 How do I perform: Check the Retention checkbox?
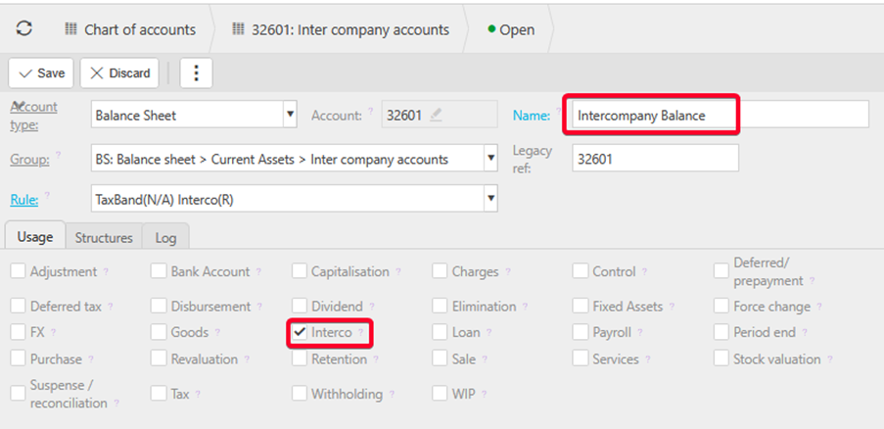coord(299,358)
